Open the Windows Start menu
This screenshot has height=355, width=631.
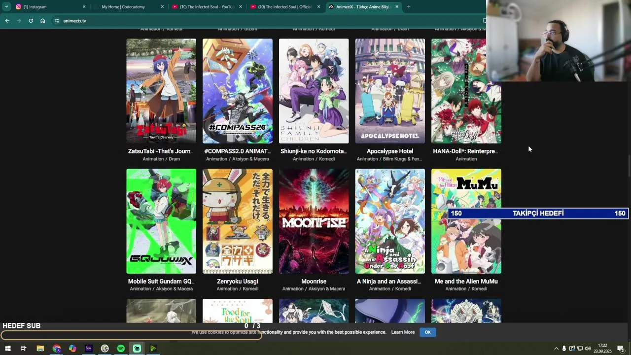pos(7,349)
